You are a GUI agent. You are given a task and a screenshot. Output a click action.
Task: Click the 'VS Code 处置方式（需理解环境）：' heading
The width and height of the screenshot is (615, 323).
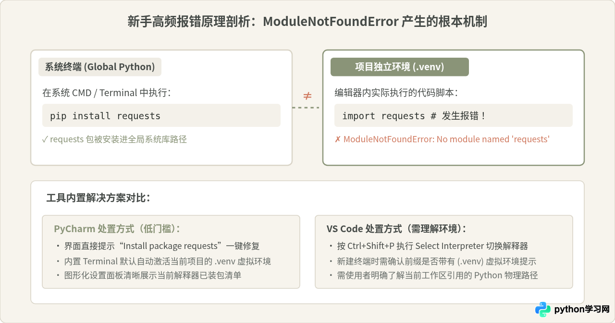pos(396,229)
